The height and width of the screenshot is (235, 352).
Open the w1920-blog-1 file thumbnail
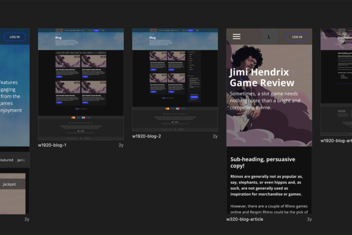[x=81, y=85]
